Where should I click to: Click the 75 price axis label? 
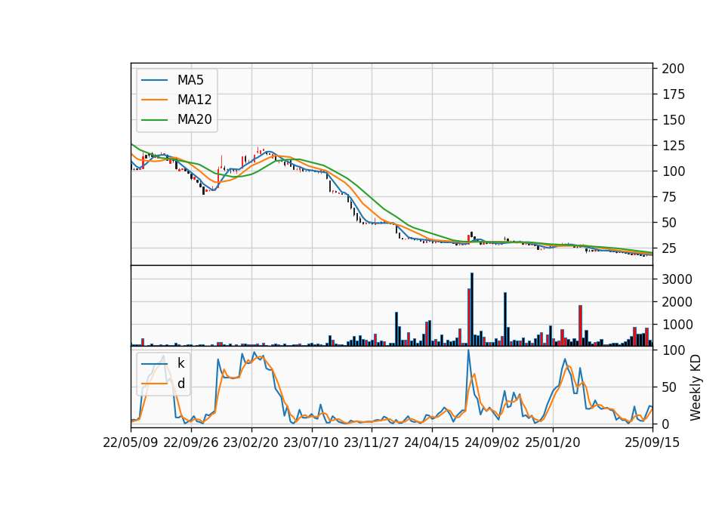coord(670,197)
